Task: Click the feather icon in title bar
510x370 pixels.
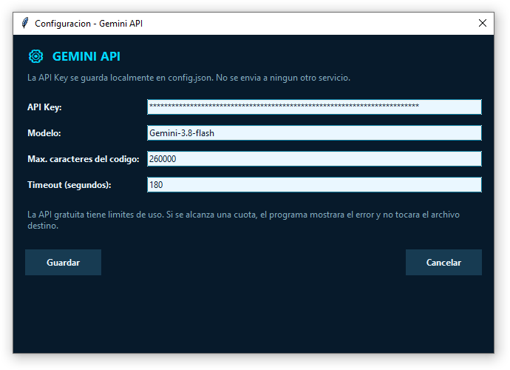Action: click(24, 23)
